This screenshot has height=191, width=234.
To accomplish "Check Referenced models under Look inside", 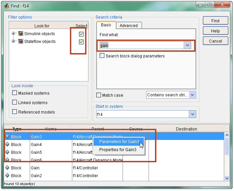I will pos(15,112).
